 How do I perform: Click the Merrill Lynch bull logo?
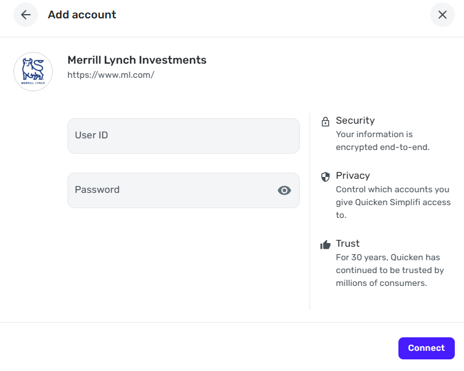pos(33,72)
